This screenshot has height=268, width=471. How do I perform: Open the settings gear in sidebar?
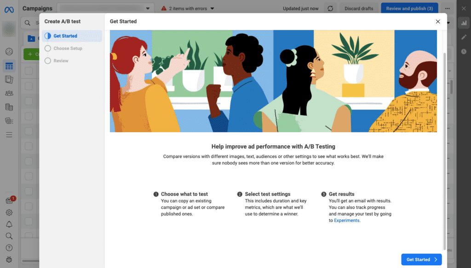click(9, 212)
